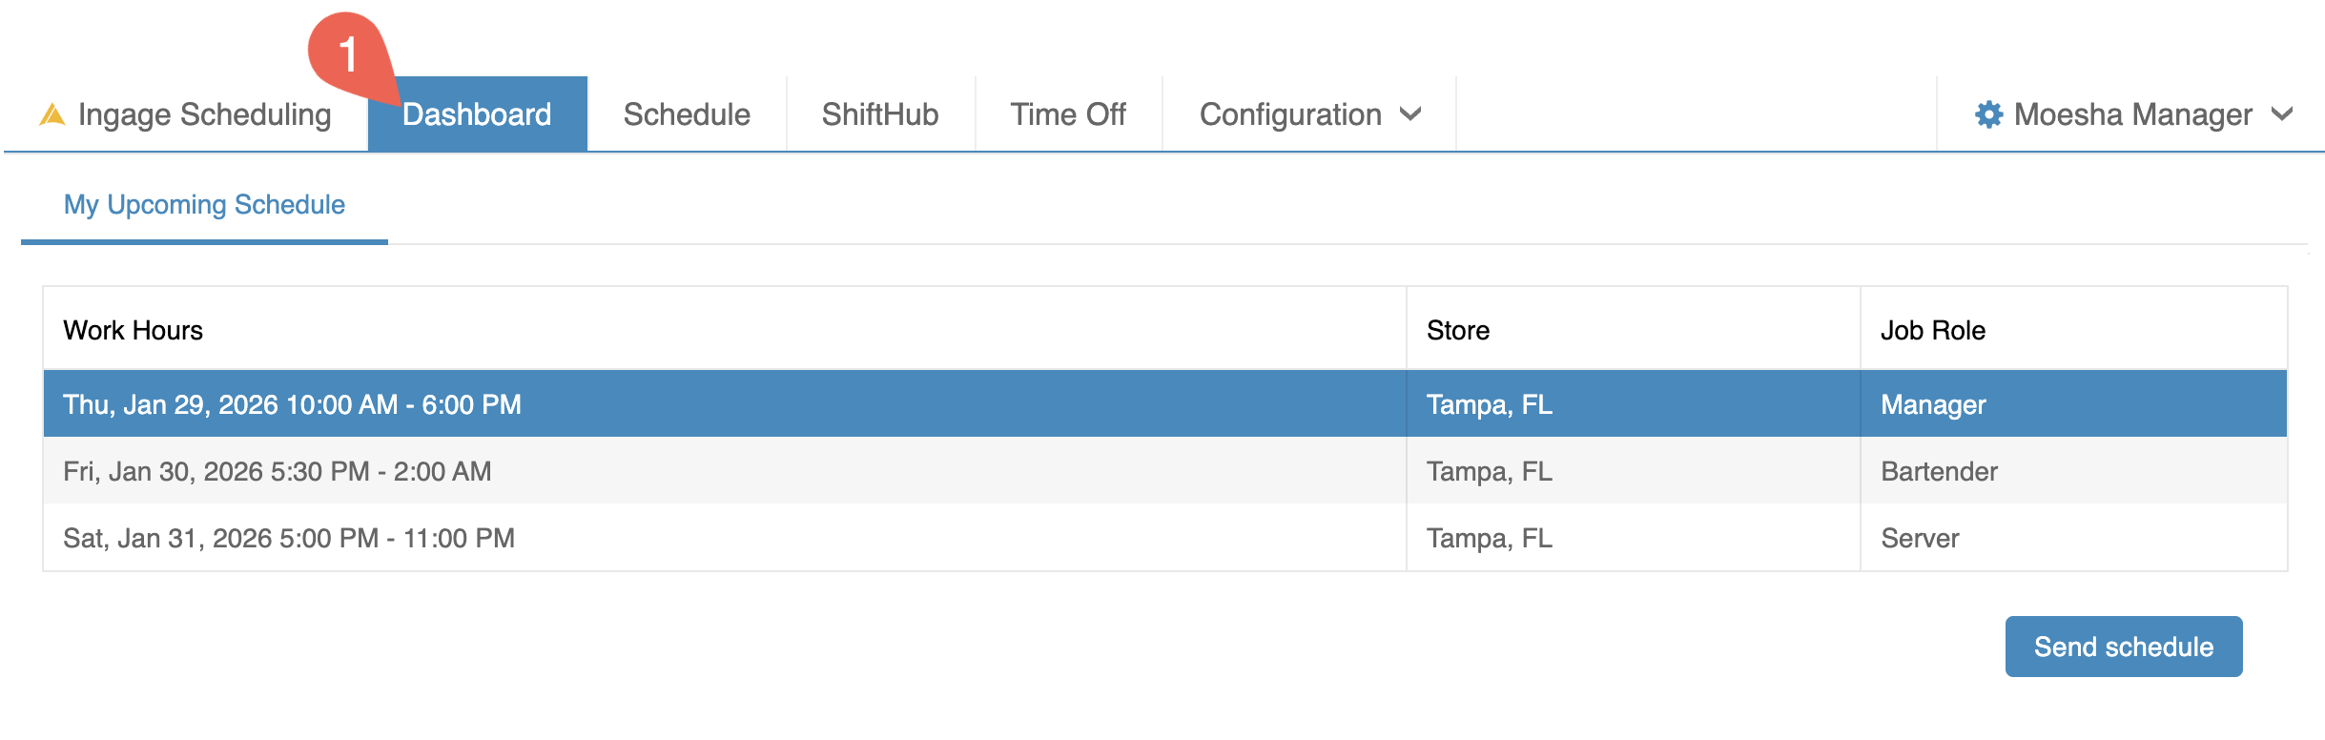
Task: Click the red step 1 marker
Action: click(348, 53)
